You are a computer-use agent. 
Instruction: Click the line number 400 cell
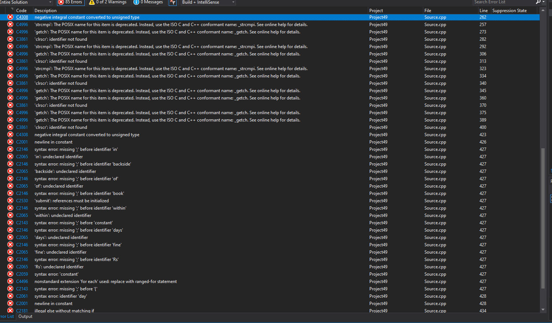click(483, 127)
